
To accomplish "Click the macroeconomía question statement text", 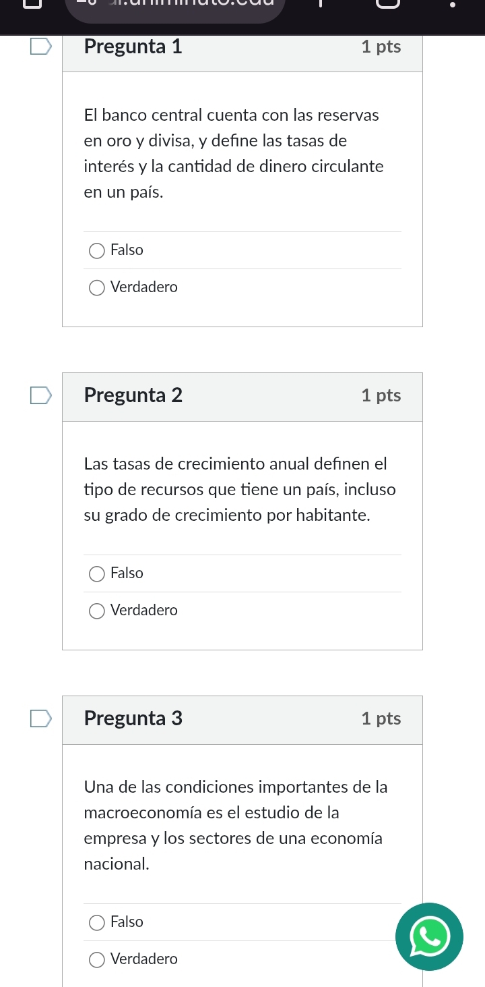I will pyautogui.click(x=235, y=825).
